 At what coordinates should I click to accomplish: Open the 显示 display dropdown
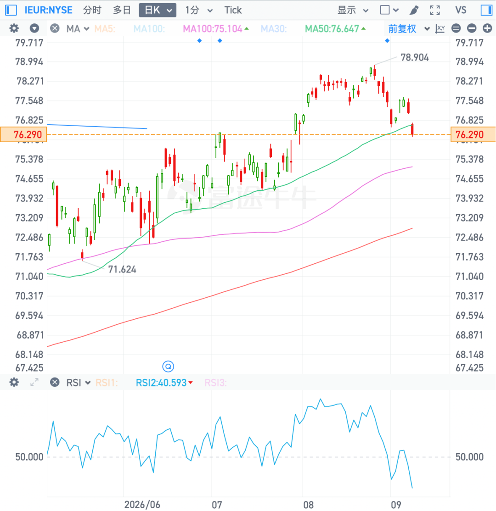point(353,10)
